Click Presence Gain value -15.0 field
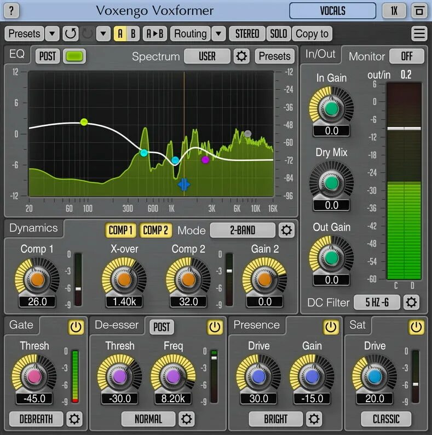The width and height of the screenshot is (432, 435). coord(312,399)
